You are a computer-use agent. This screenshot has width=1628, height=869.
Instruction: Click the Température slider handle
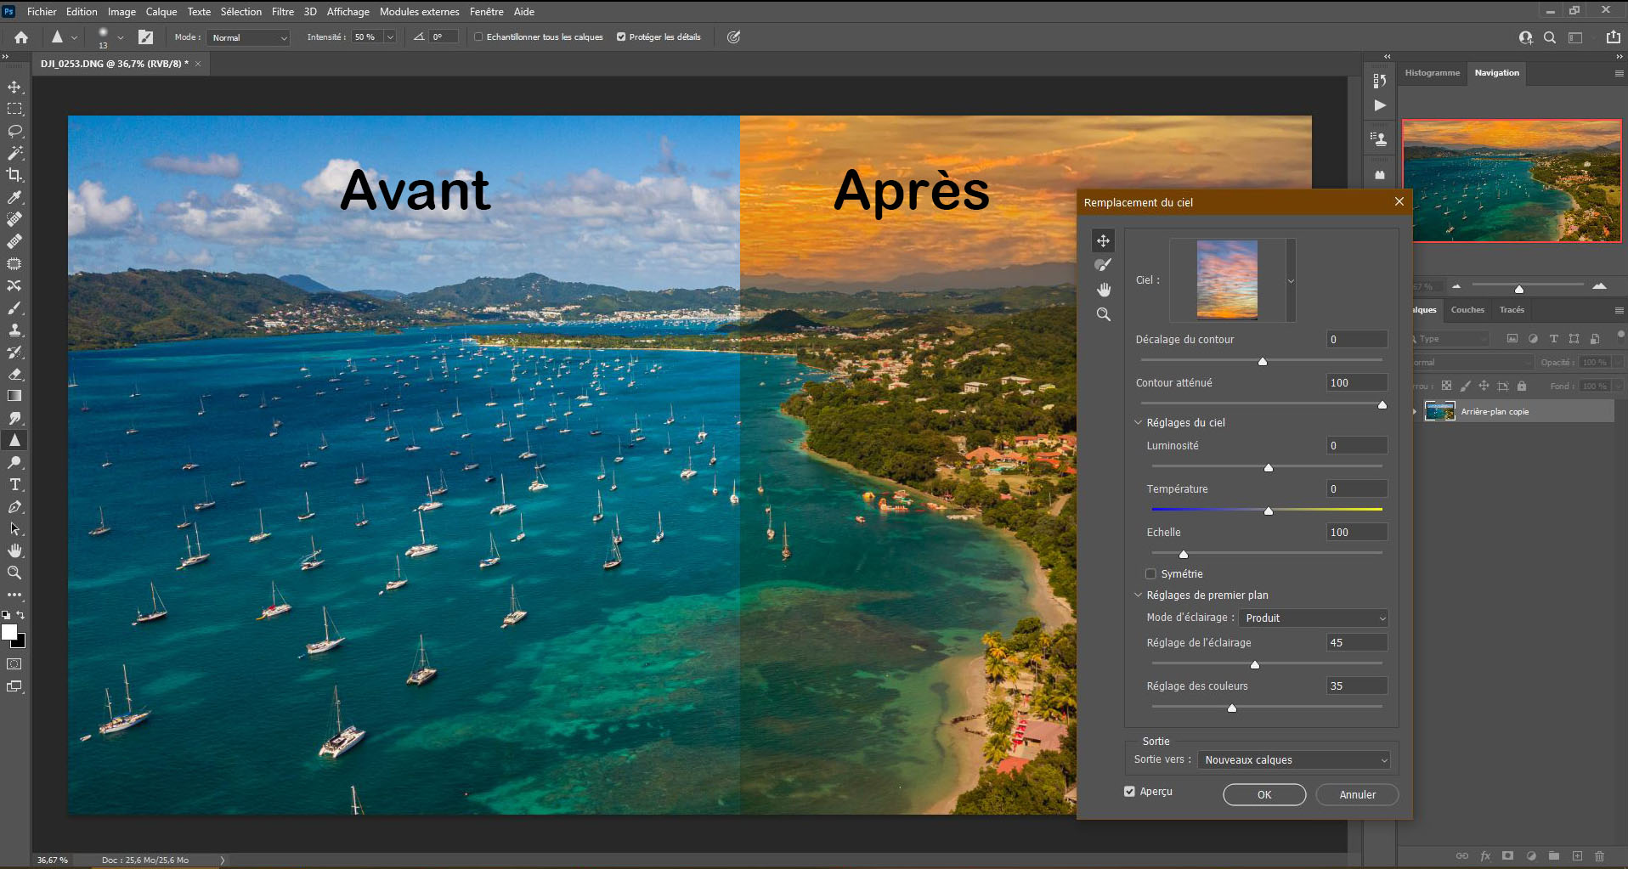[x=1269, y=511]
